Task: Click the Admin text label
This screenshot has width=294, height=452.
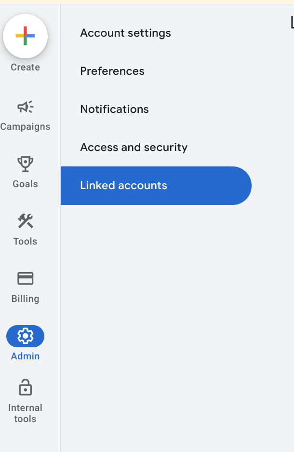Action: click(25, 356)
